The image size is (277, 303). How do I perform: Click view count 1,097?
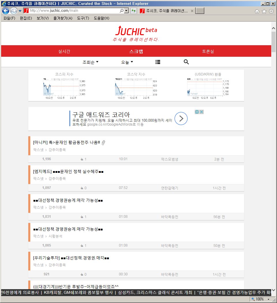coord(47,188)
